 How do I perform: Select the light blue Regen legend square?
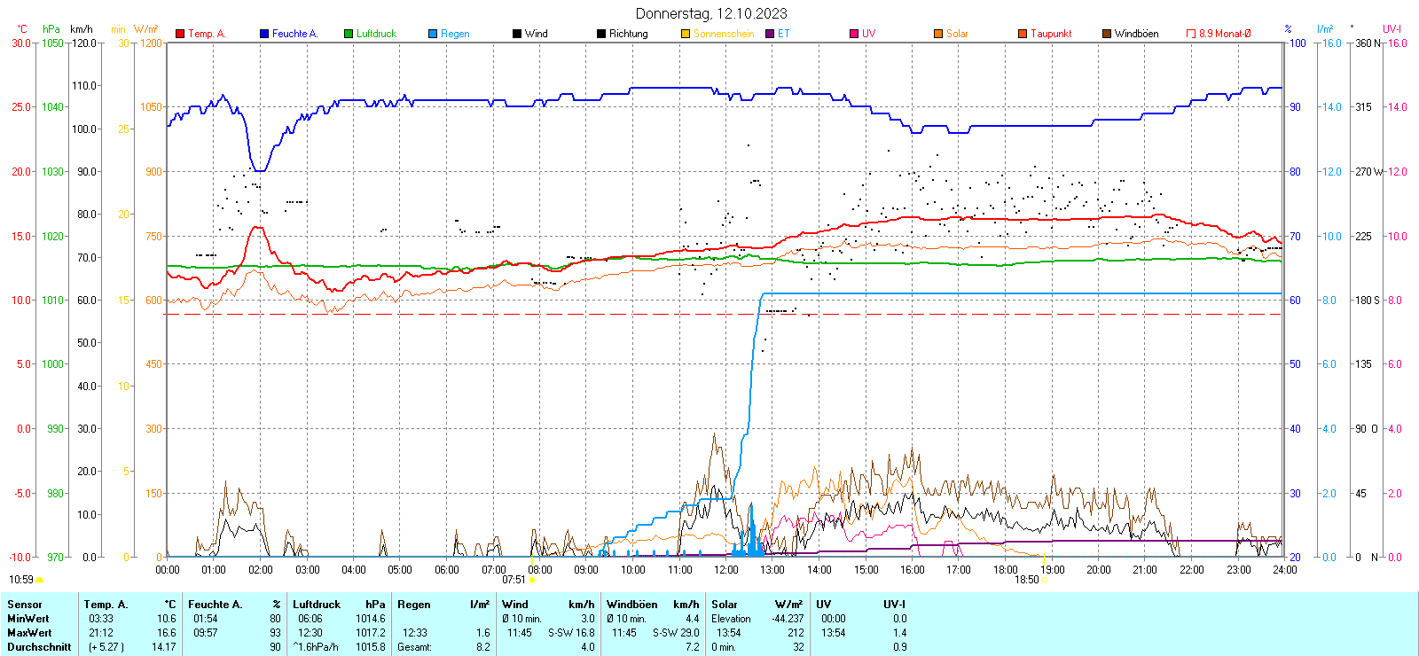[433, 34]
